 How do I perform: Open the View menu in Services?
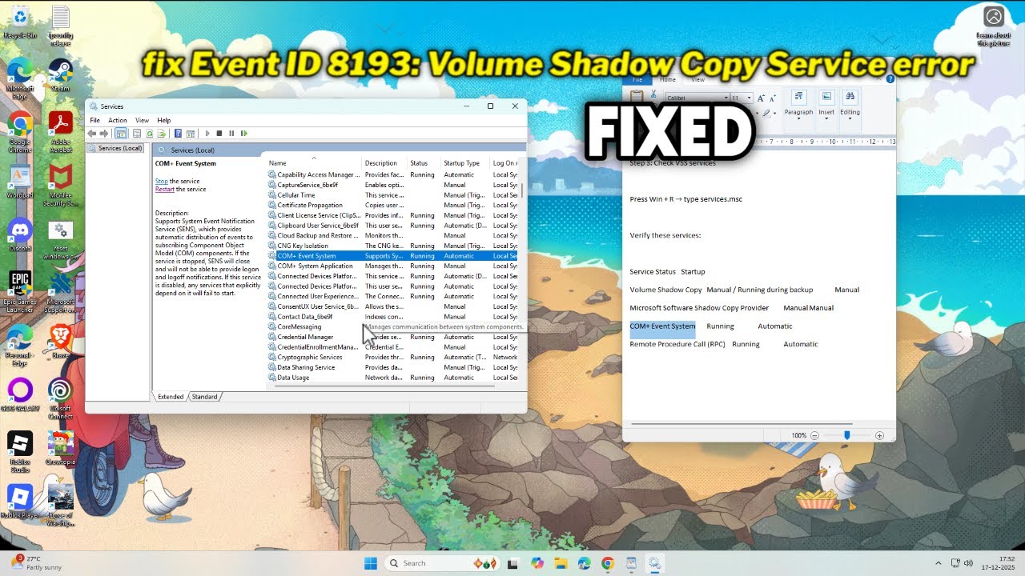coord(142,120)
